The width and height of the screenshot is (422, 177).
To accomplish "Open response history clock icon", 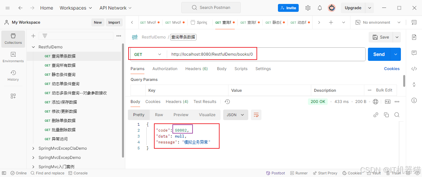I will click(227, 102).
